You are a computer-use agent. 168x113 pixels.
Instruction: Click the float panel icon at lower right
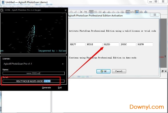point(163,71)
